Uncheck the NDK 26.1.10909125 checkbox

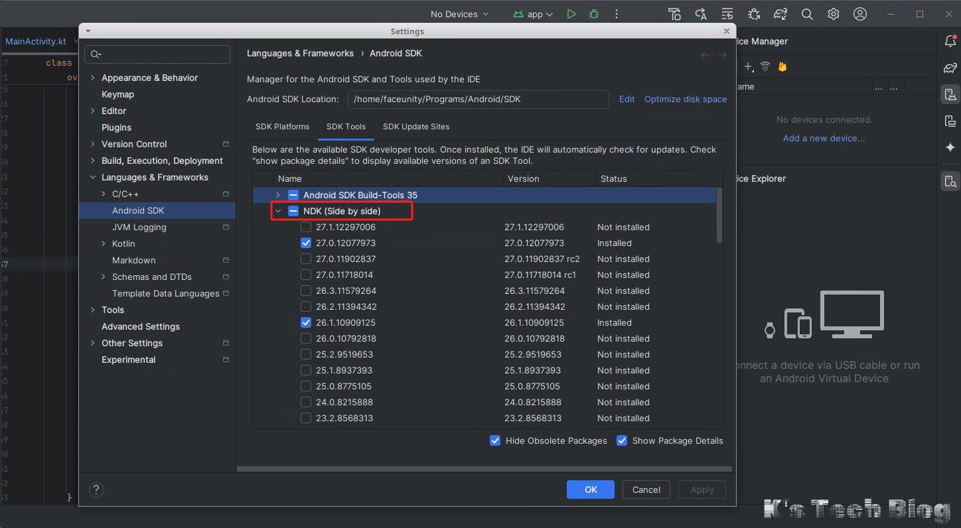click(x=306, y=322)
